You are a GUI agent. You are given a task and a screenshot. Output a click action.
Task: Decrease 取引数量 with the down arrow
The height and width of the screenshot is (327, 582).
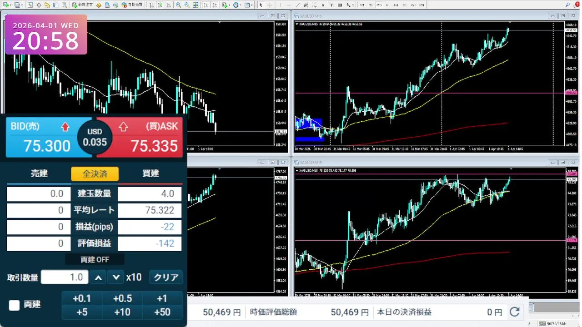(x=116, y=277)
